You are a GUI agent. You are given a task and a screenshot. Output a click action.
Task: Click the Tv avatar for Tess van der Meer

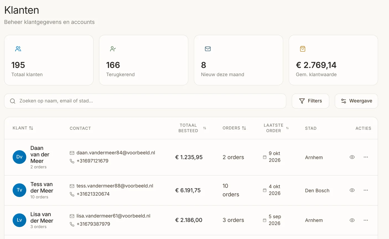pos(19,190)
